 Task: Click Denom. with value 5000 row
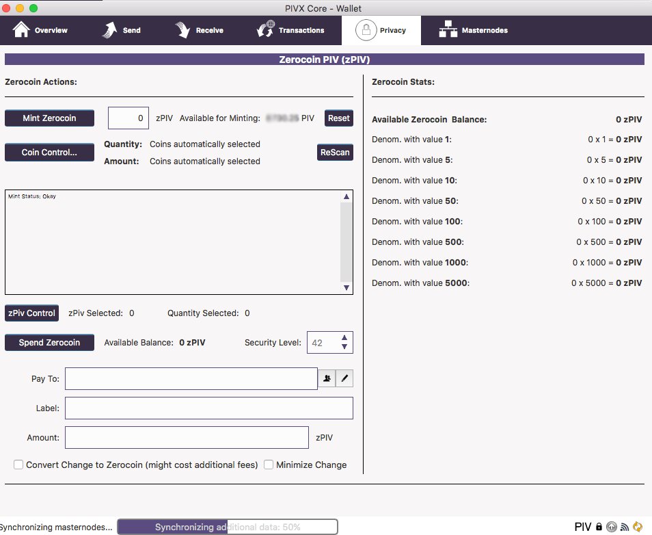pyautogui.click(x=507, y=283)
